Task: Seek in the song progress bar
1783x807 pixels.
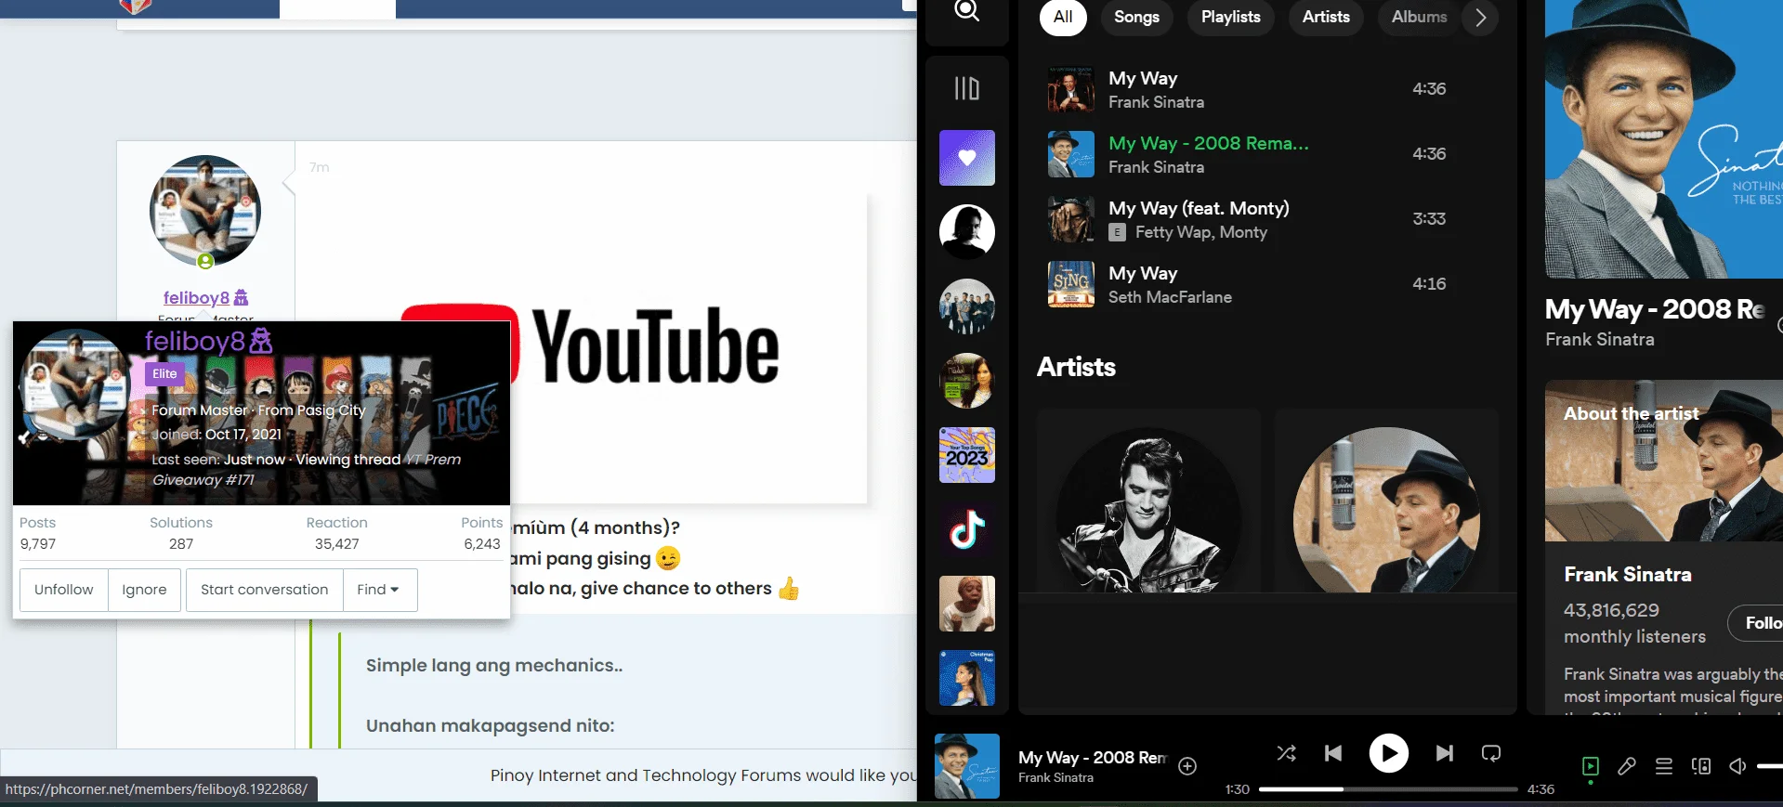Action: (x=1388, y=789)
